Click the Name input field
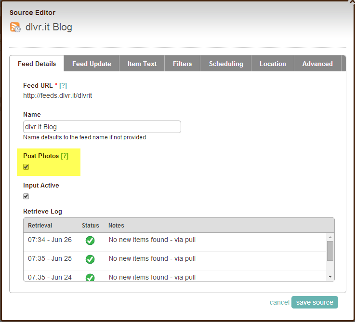 point(102,127)
